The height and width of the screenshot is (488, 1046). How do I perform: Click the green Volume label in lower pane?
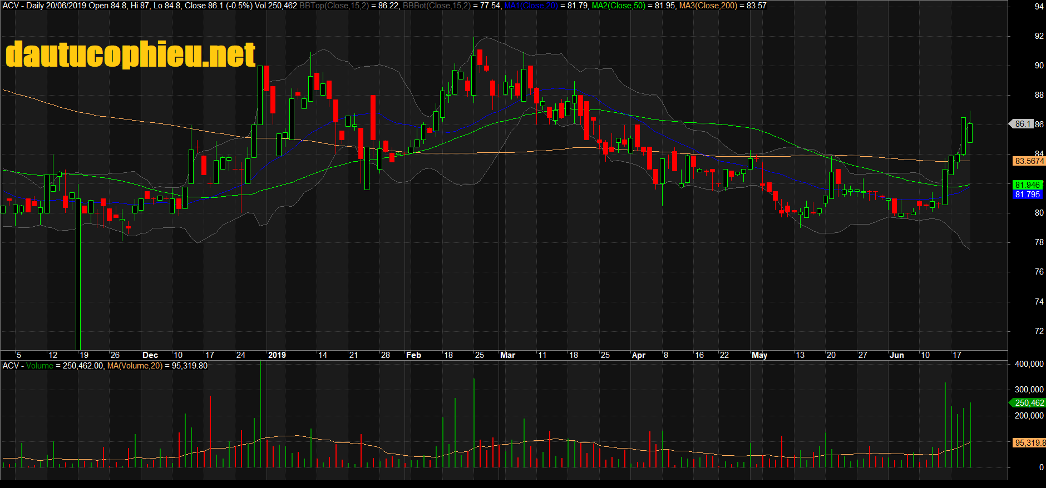pyautogui.click(x=40, y=366)
